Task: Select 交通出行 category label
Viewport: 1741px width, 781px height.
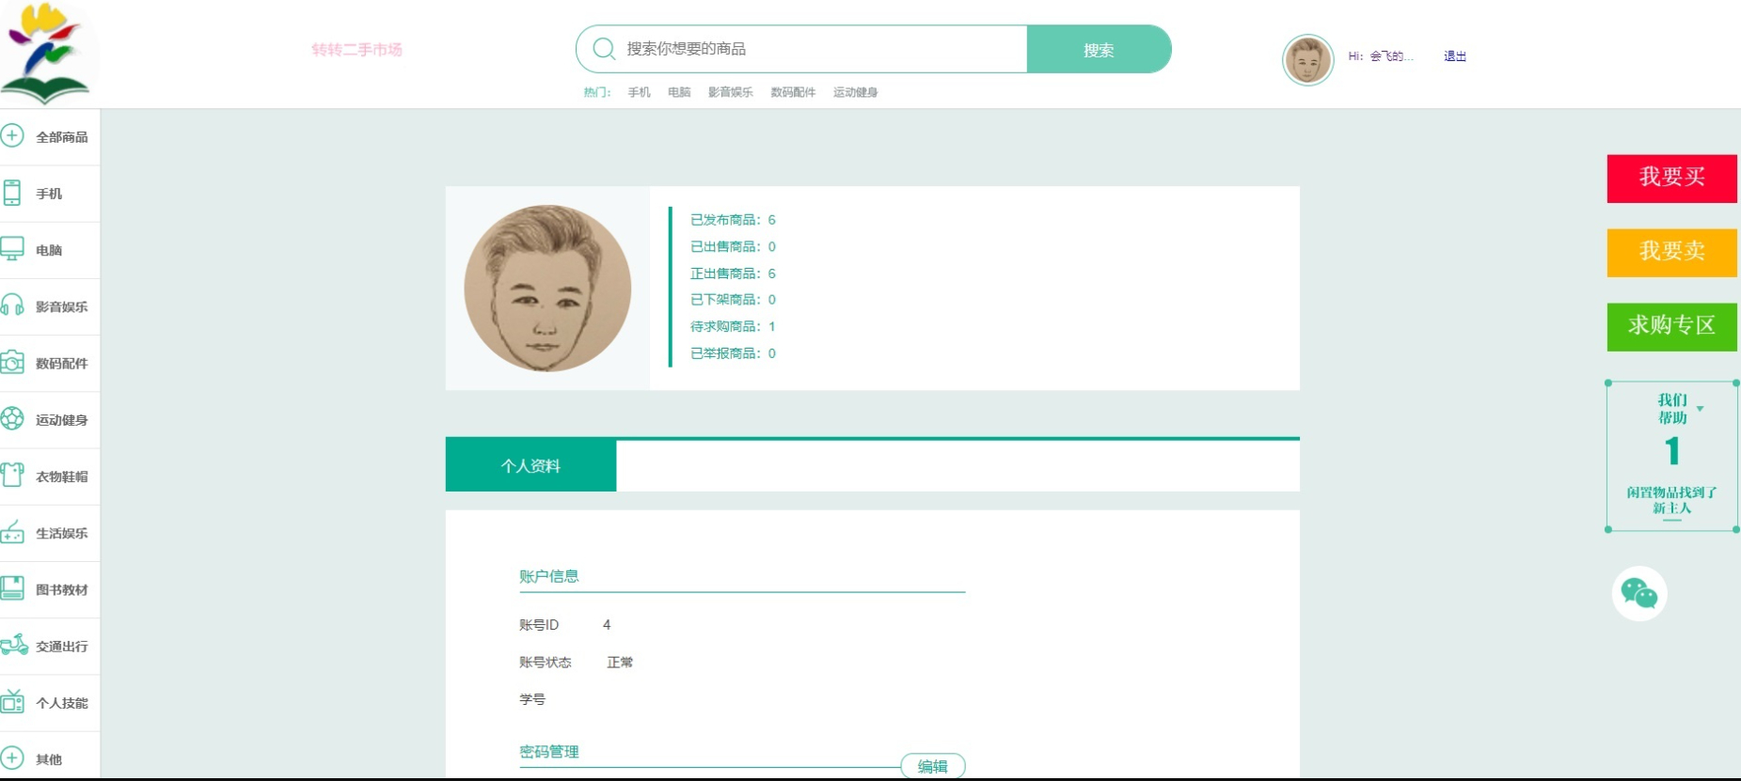Action: coord(62,647)
